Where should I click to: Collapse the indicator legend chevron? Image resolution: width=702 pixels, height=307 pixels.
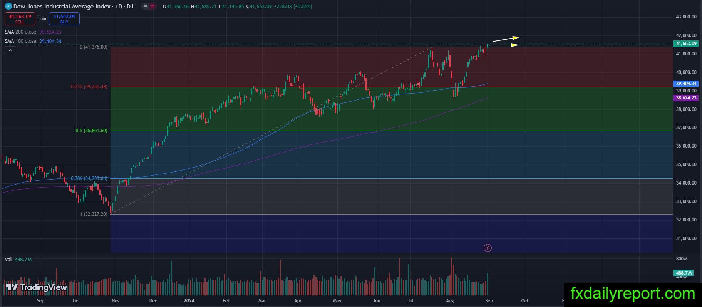tap(10, 50)
